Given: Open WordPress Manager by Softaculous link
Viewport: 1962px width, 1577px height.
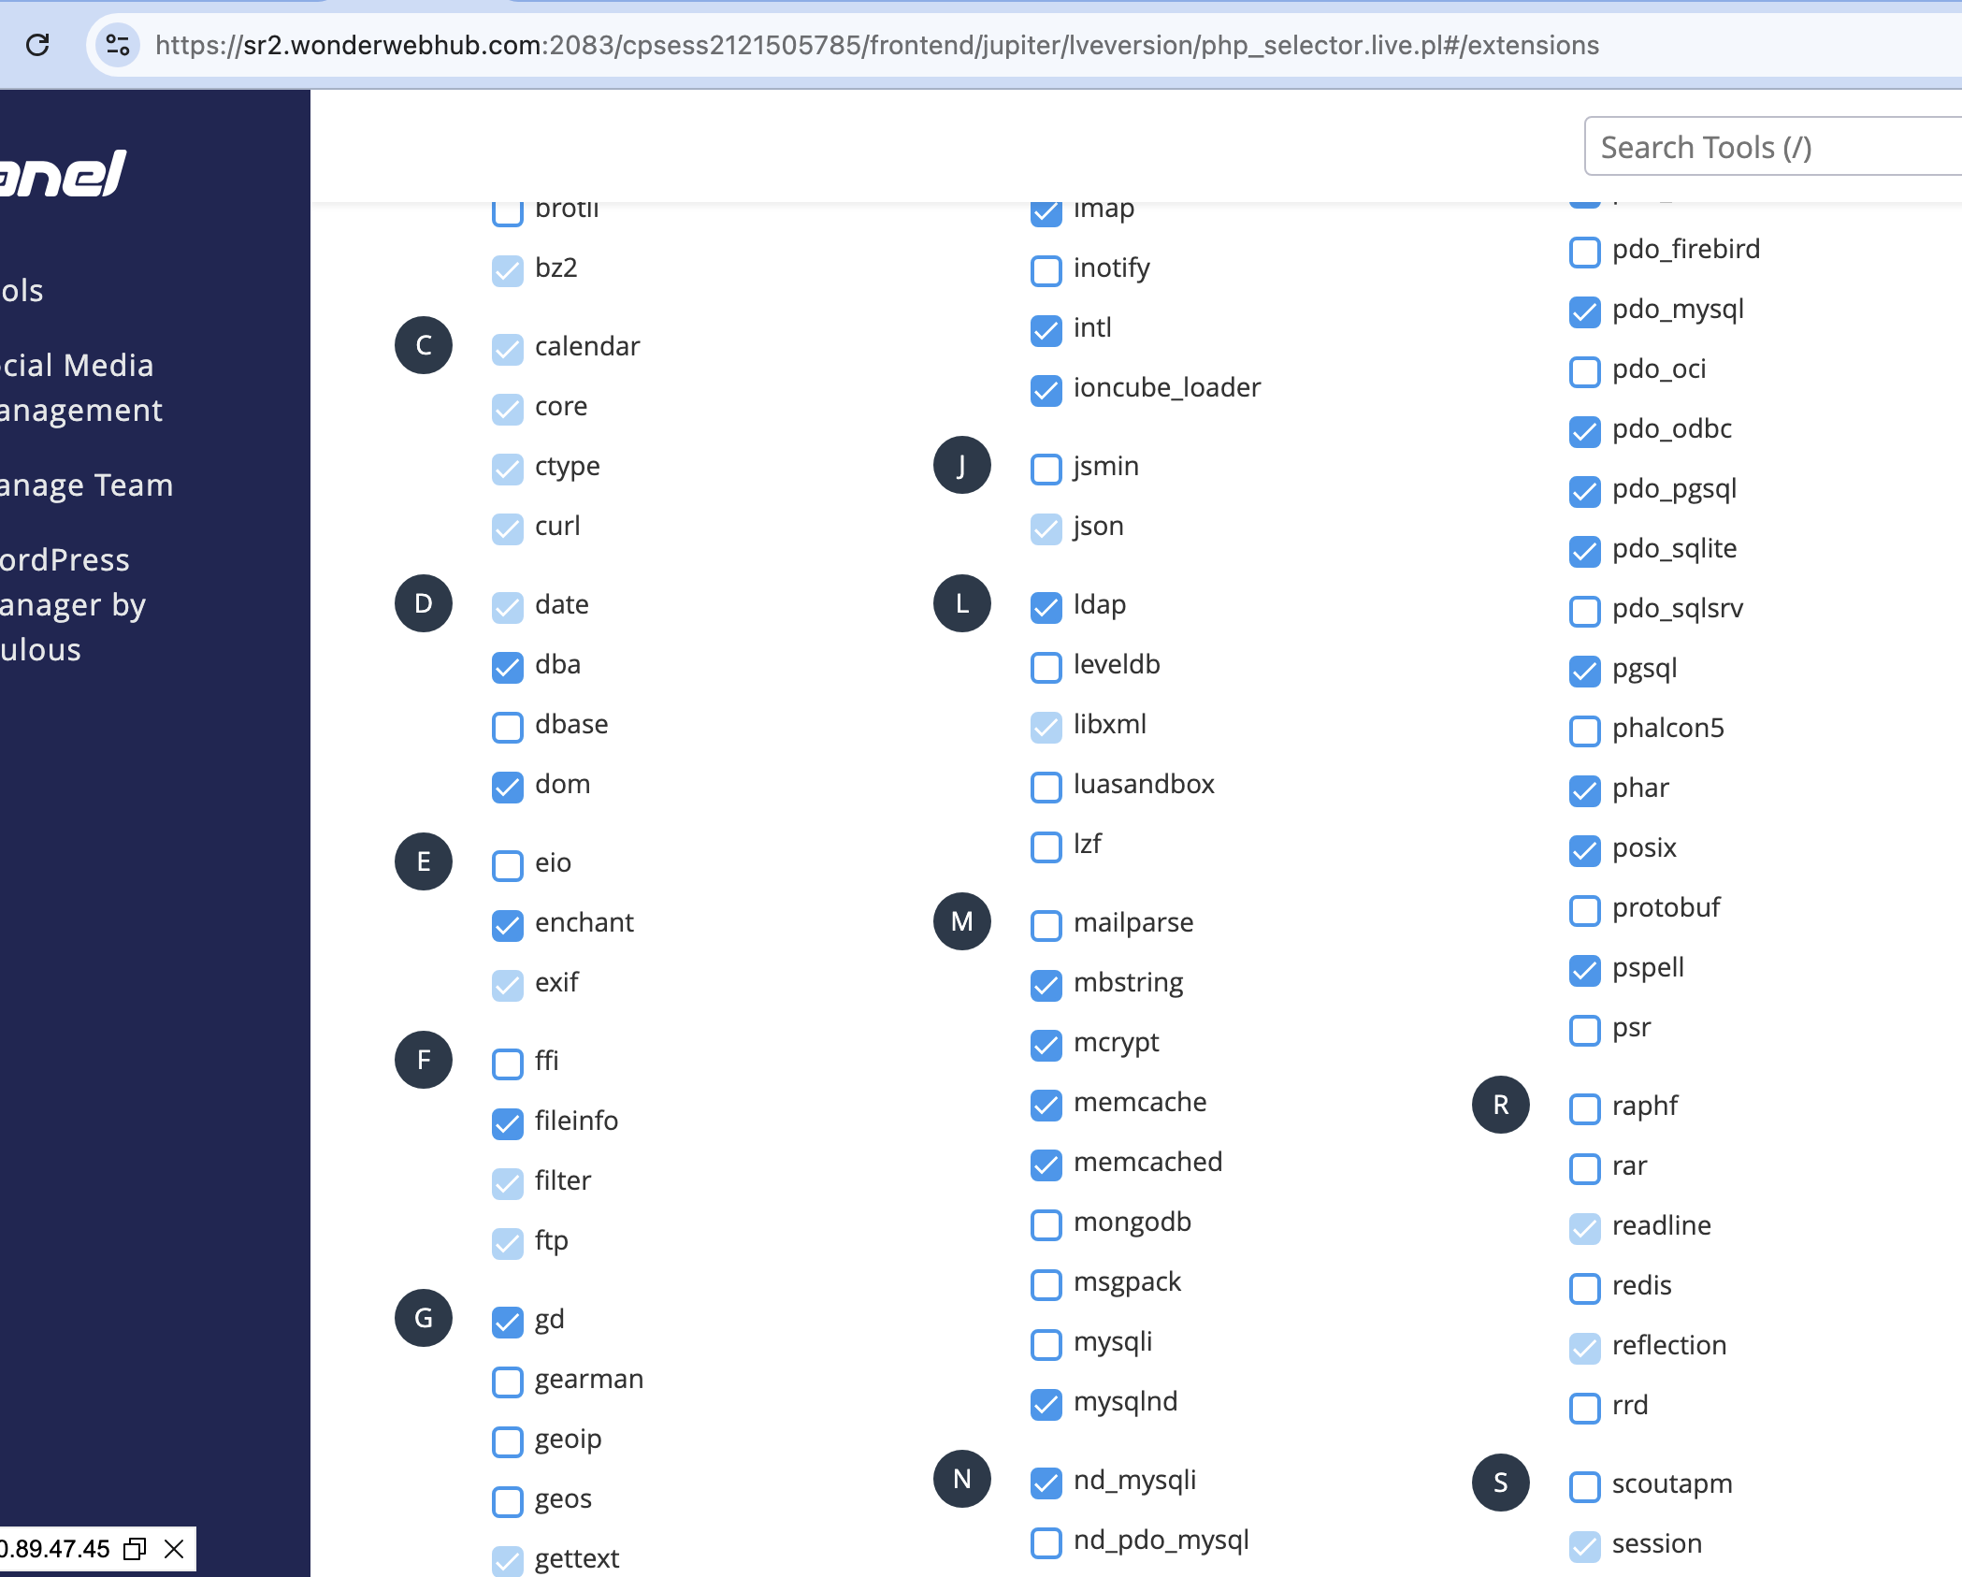Looking at the screenshot, I should (73, 604).
